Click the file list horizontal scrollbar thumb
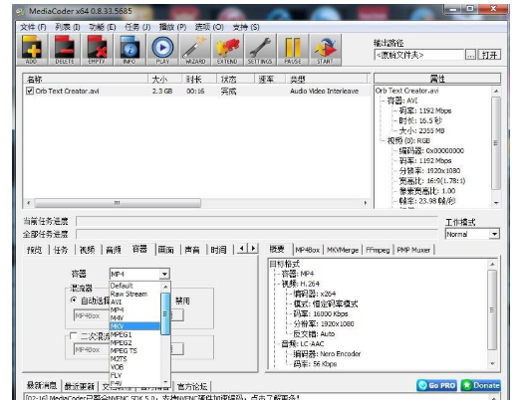This screenshot has height=400, width=525. (x=118, y=203)
